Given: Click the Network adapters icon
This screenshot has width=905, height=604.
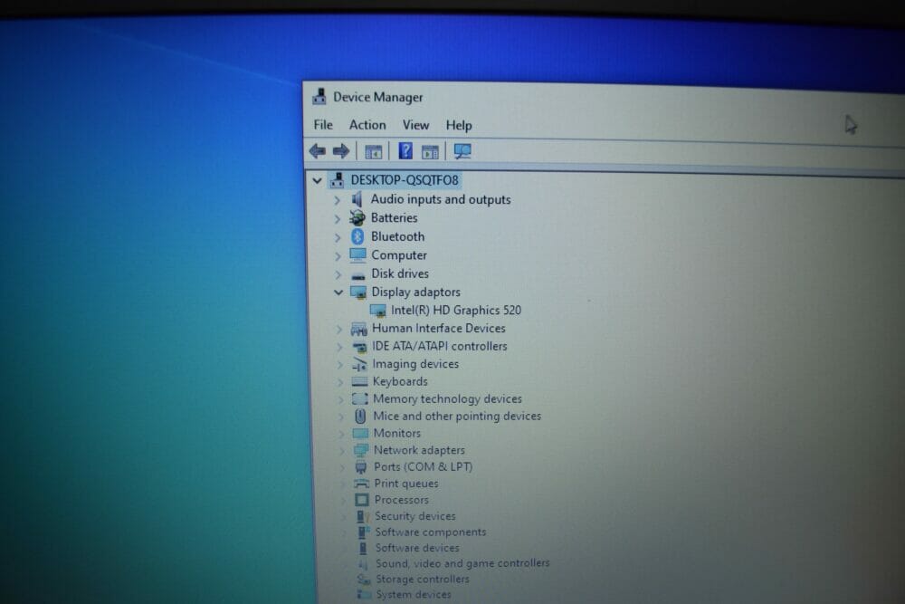Looking at the screenshot, I should click(361, 450).
